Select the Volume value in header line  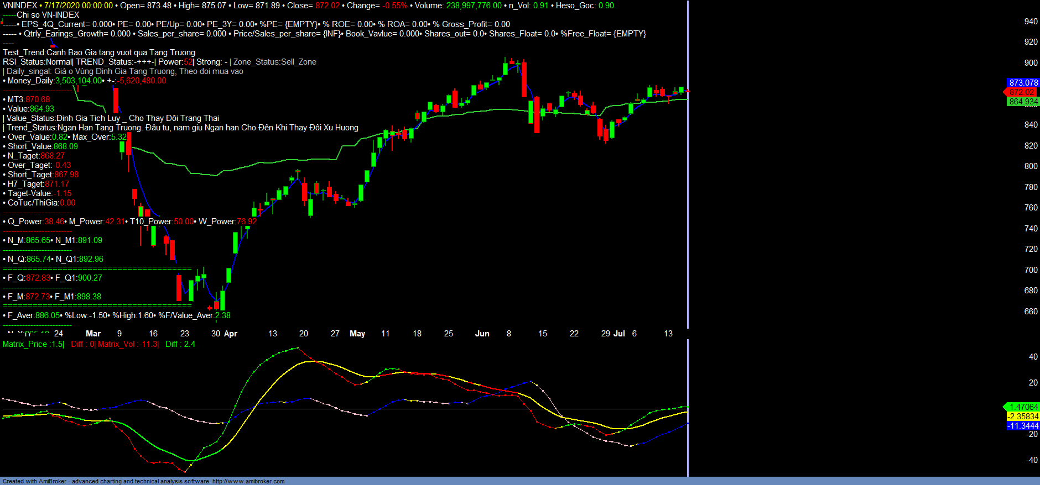pyautogui.click(x=474, y=6)
